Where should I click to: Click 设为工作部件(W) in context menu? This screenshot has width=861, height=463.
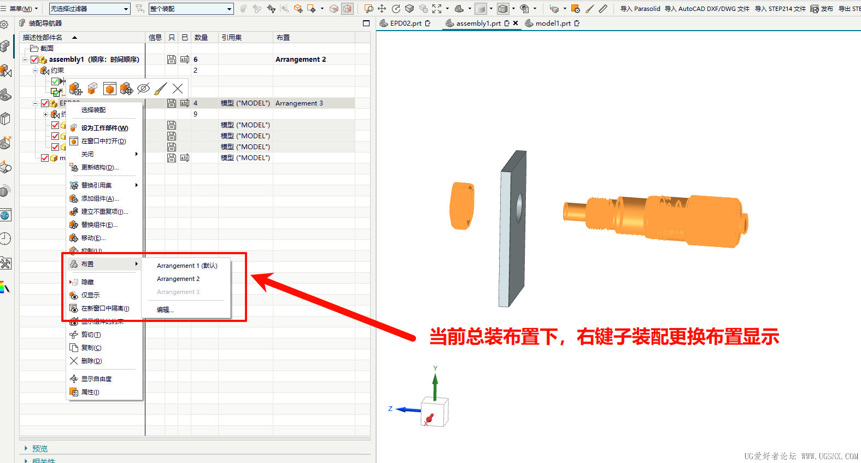click(104, 128)
